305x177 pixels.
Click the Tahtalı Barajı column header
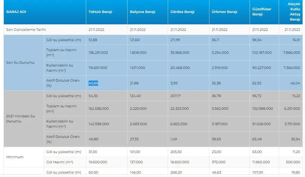(x=100, y=12)
